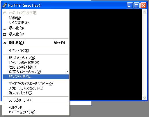The image size is (149, 117).
Task: Open ヘルプ(H) help entry
Action: [36, 107]
